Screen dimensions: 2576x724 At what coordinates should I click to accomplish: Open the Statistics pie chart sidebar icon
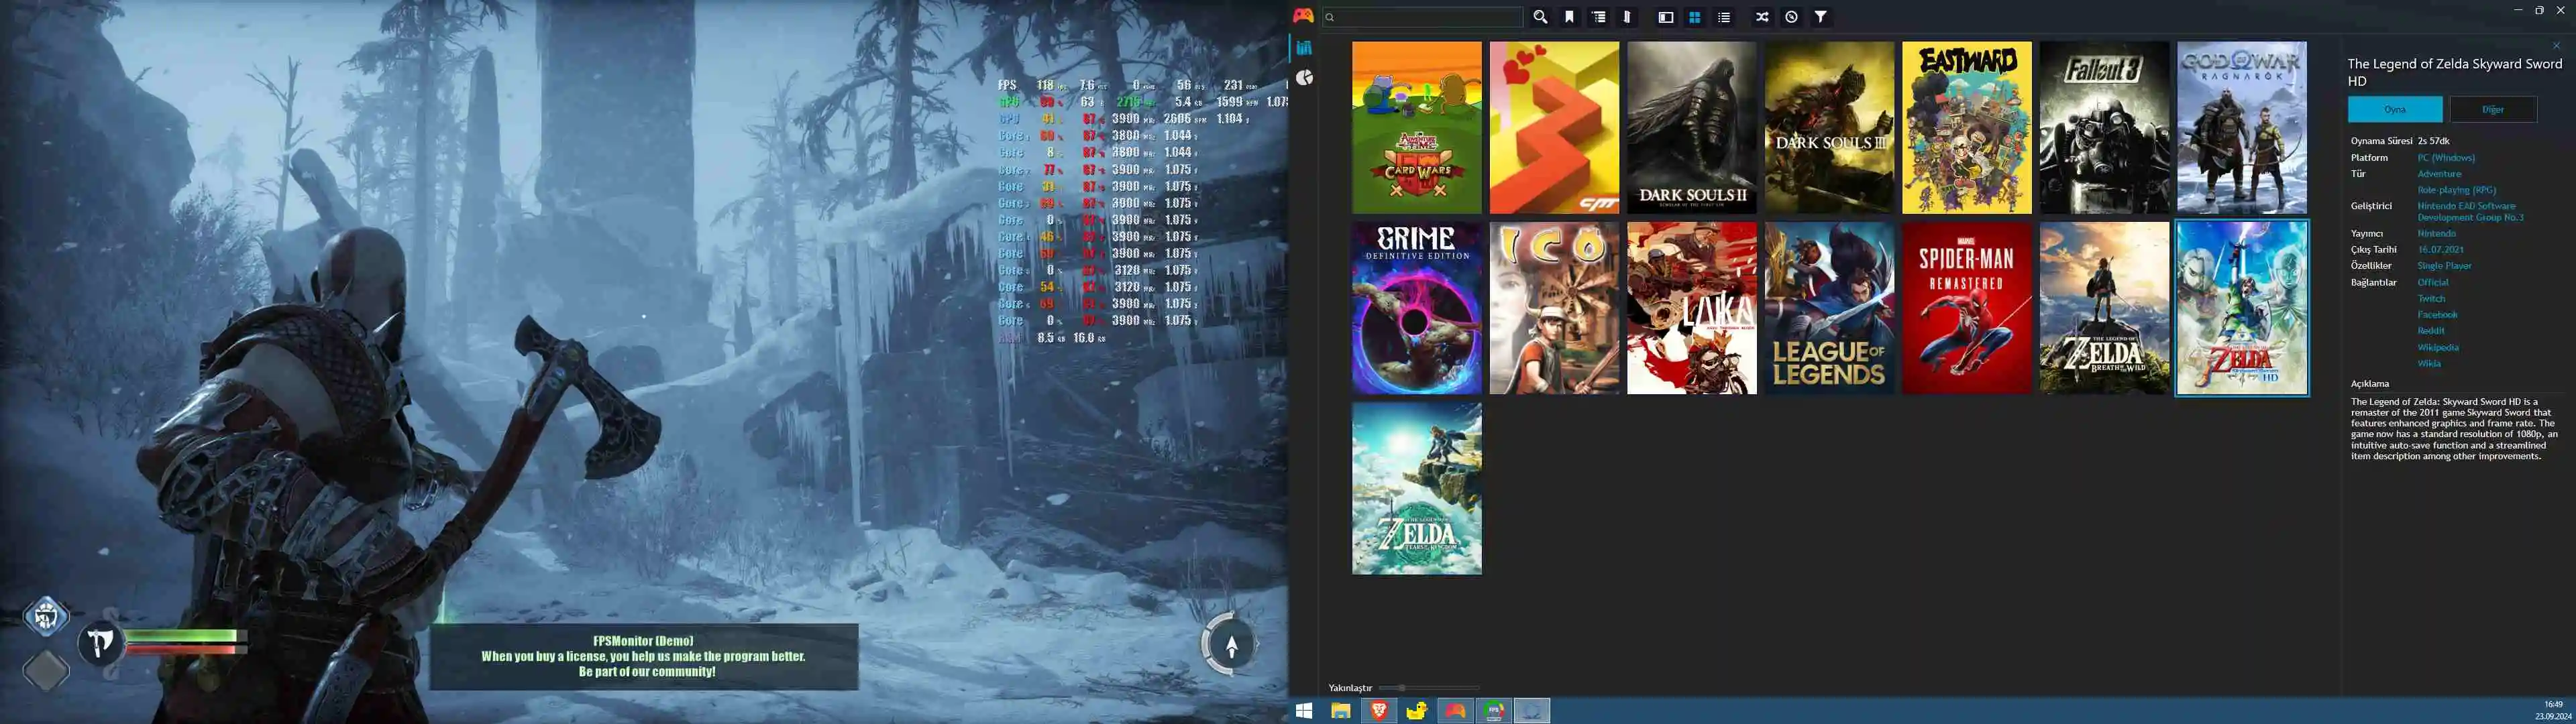pyautogui.click(x=1304, y=77)
